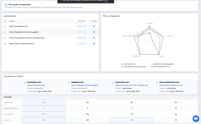Click the copy icon in seo-rankings-tool leaderboard row

(x=82, y=38)
